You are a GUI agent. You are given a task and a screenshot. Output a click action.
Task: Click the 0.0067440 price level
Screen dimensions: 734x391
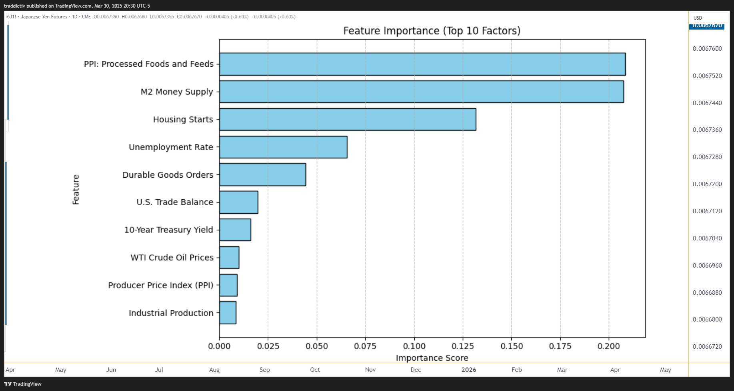coord(707,103)
